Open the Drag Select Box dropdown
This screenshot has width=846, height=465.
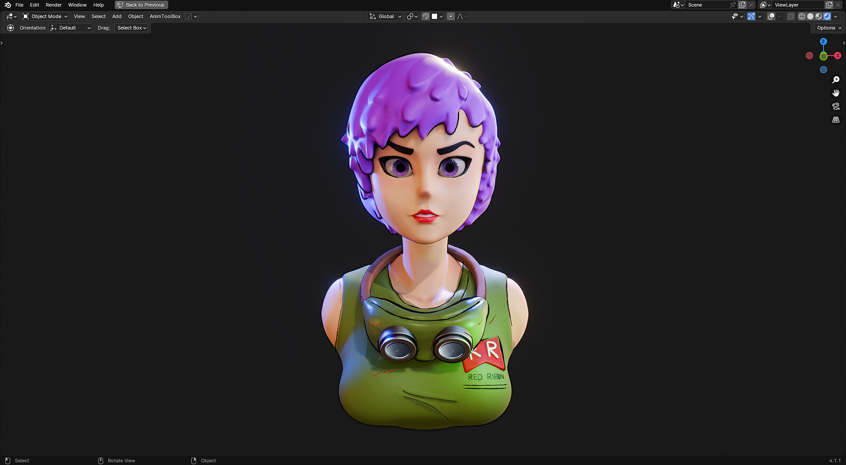pos(131,28)
